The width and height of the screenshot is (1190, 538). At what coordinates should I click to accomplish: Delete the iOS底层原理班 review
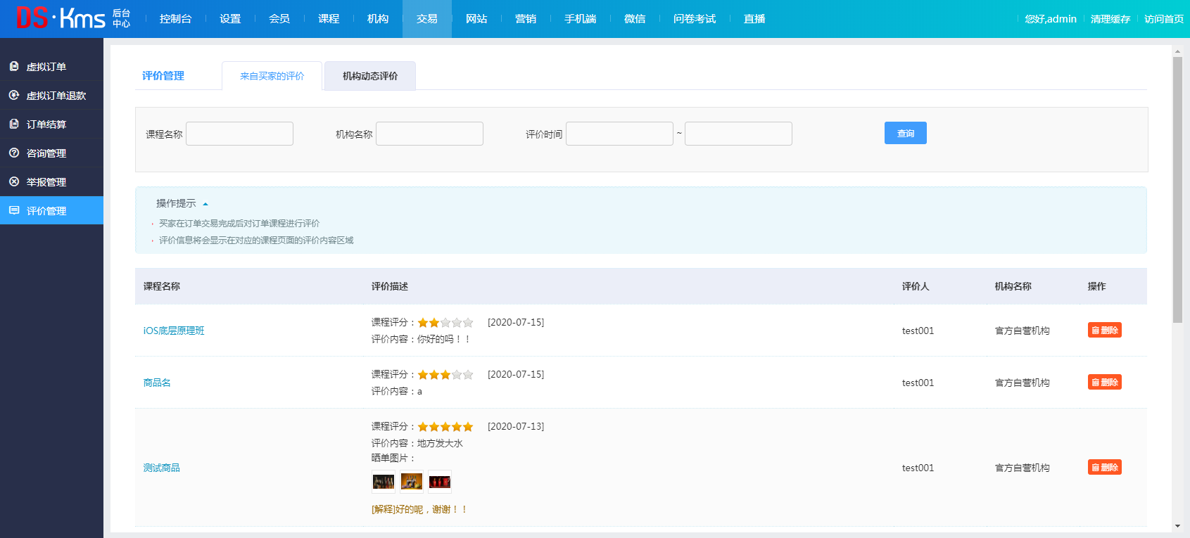click(x=1105, y=331)
